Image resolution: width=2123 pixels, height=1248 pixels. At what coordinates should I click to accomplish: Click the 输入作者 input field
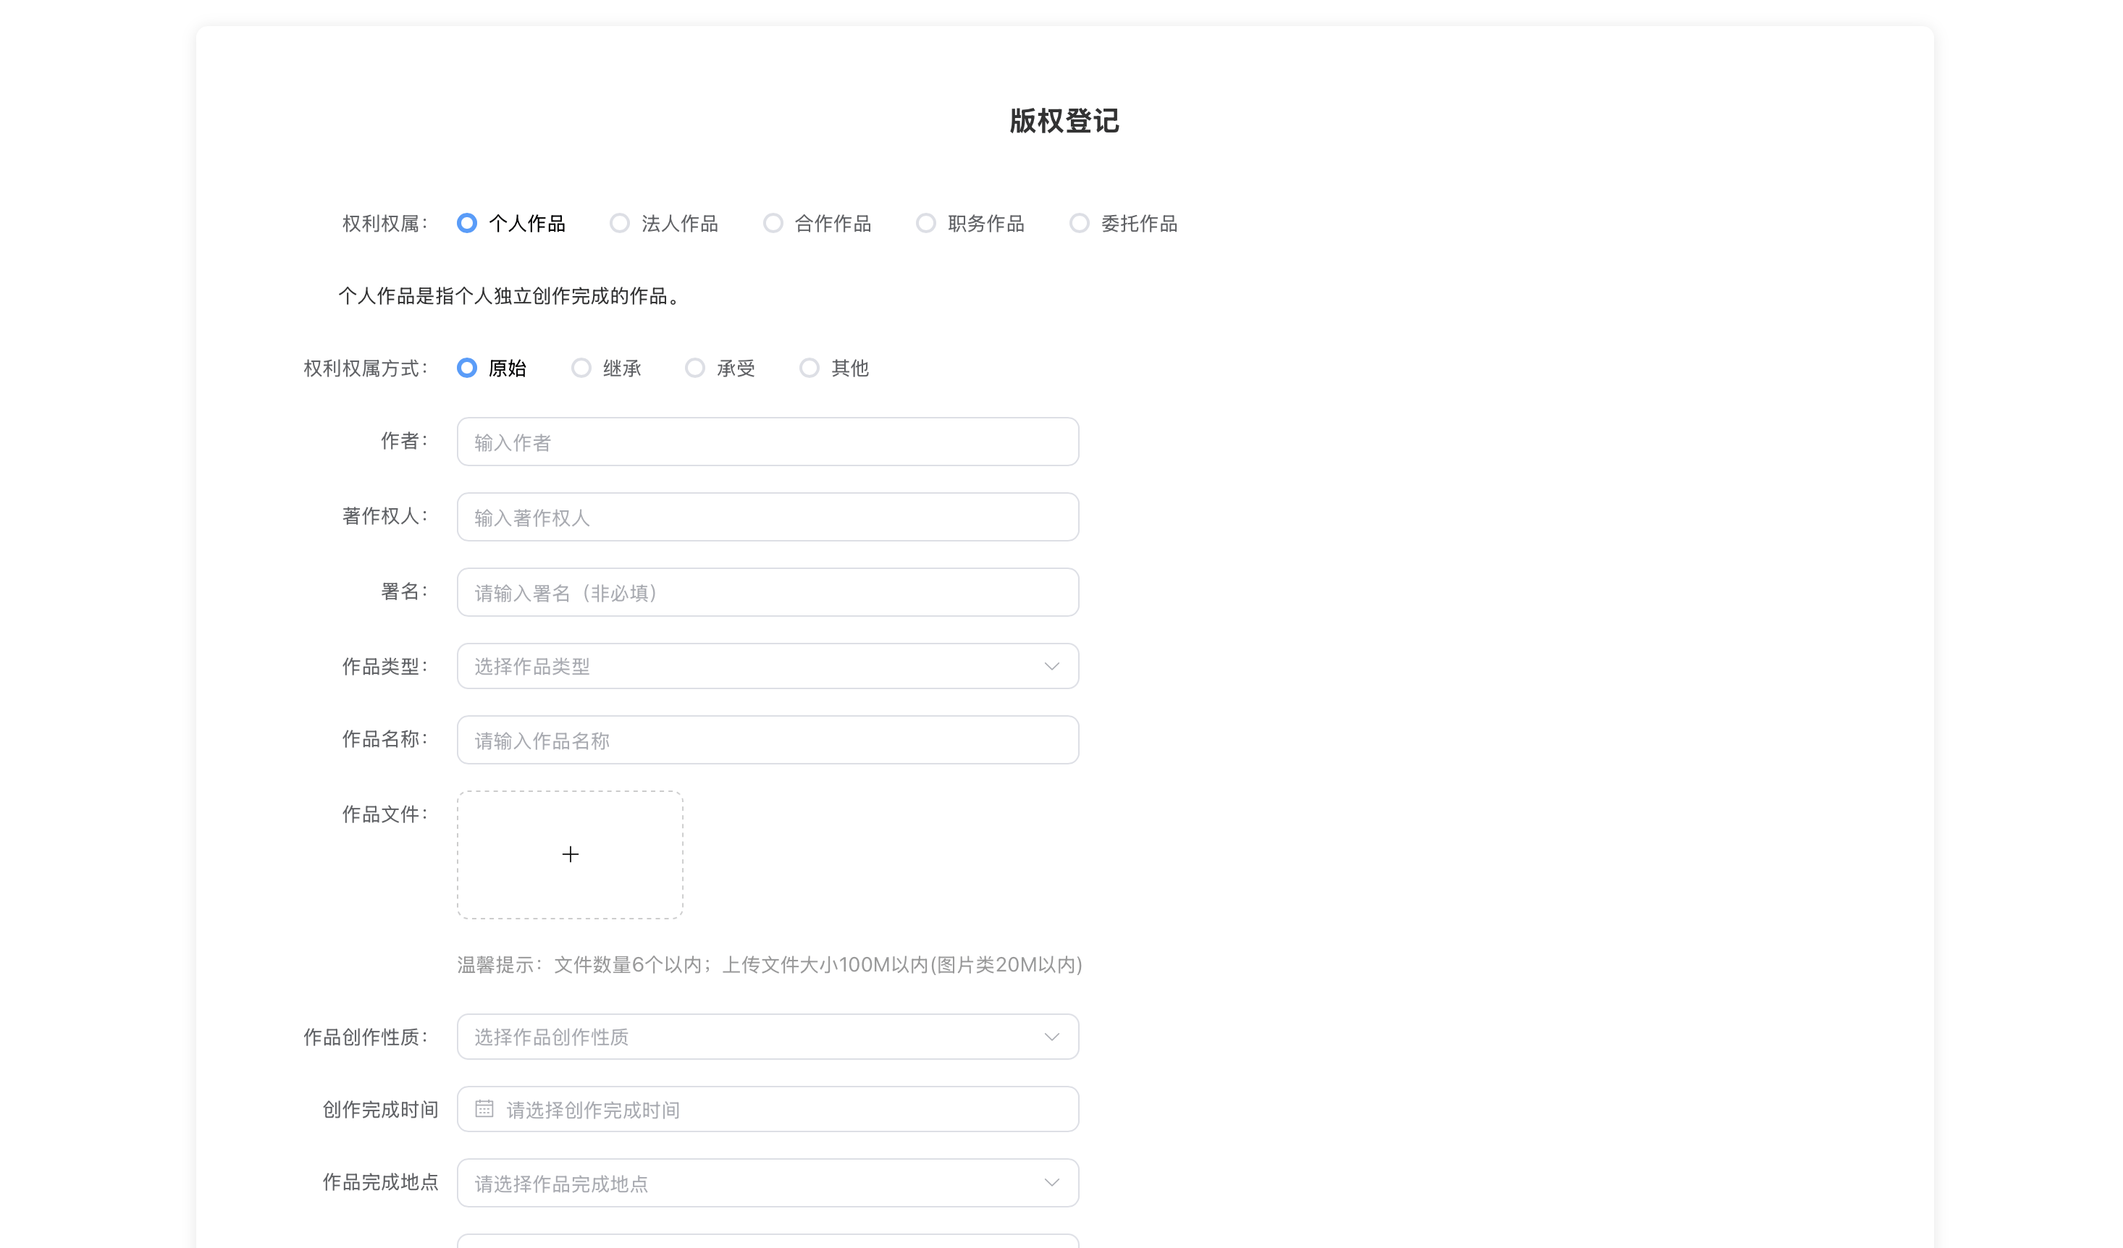768,442
